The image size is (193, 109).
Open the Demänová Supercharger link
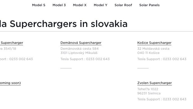point(81,43)
